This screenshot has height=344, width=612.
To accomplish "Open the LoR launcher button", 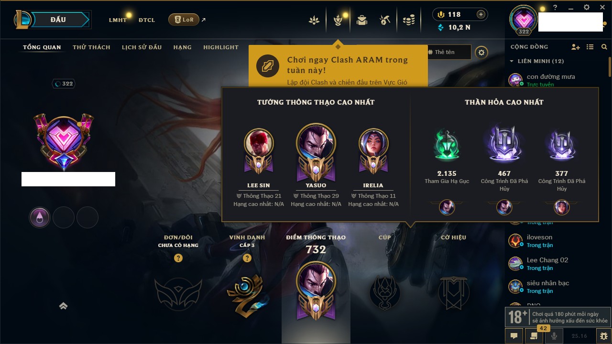I will coord(184,20).
